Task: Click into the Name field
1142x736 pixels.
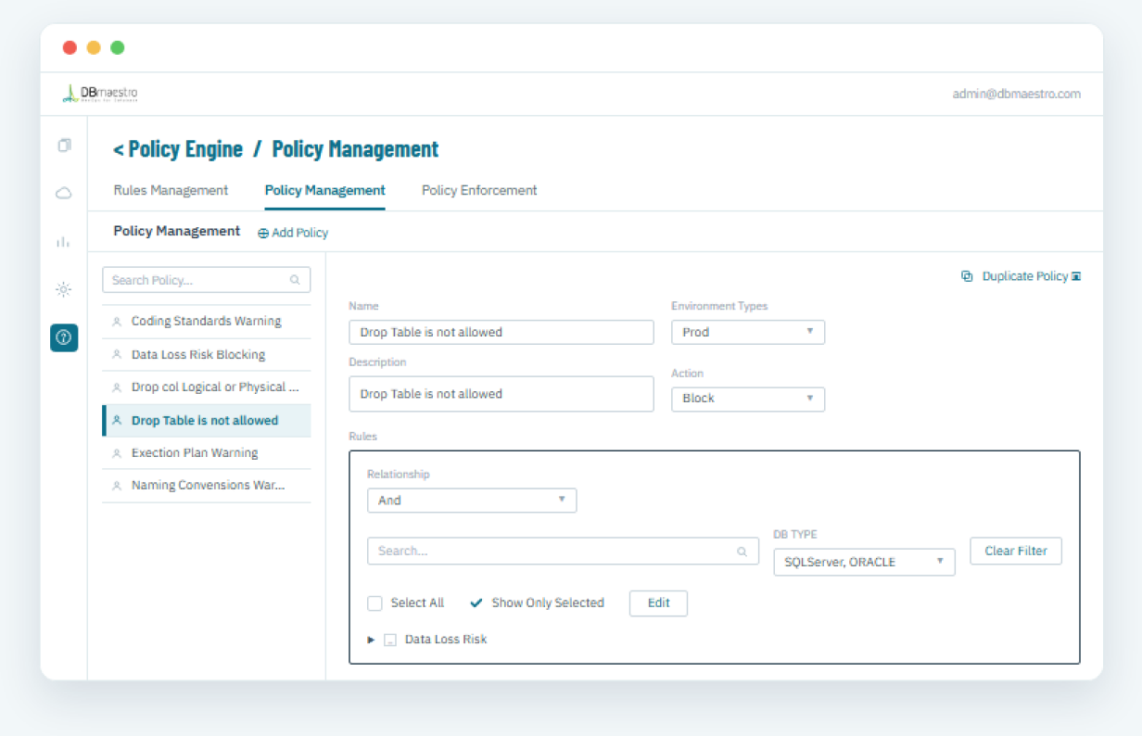Action: click(x=501, y=332)
